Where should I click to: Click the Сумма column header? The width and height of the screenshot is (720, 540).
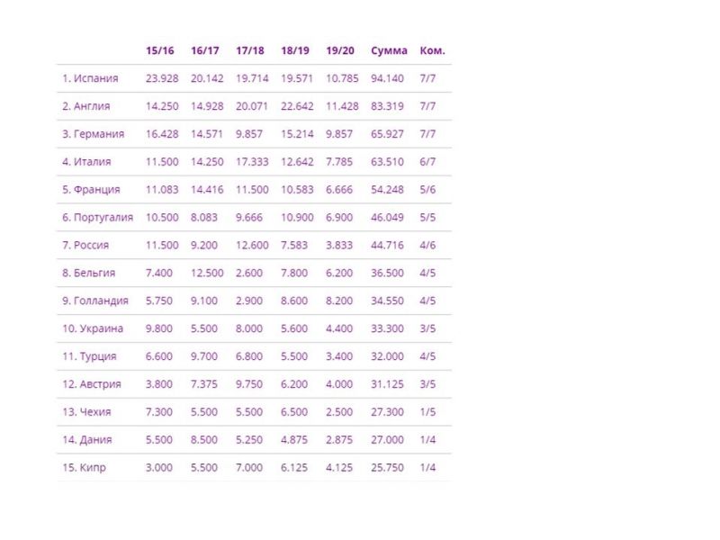pyautogui.click(x=389, y=50)
